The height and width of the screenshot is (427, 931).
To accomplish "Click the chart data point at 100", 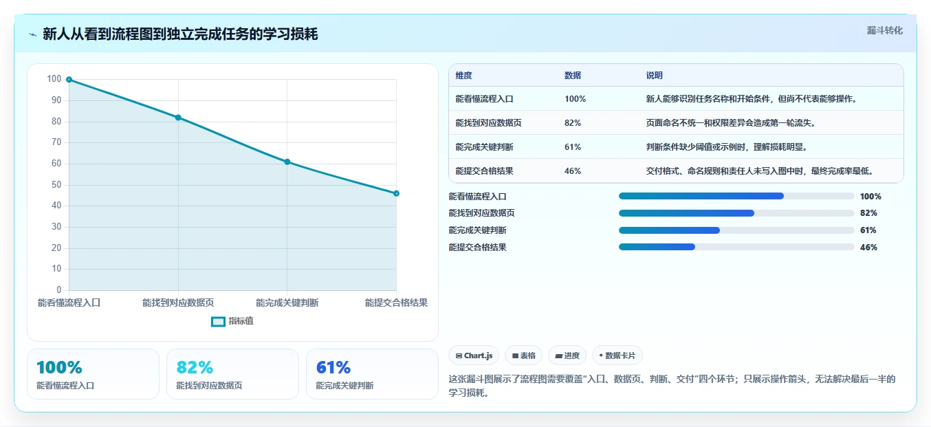I will coord(69,80).
